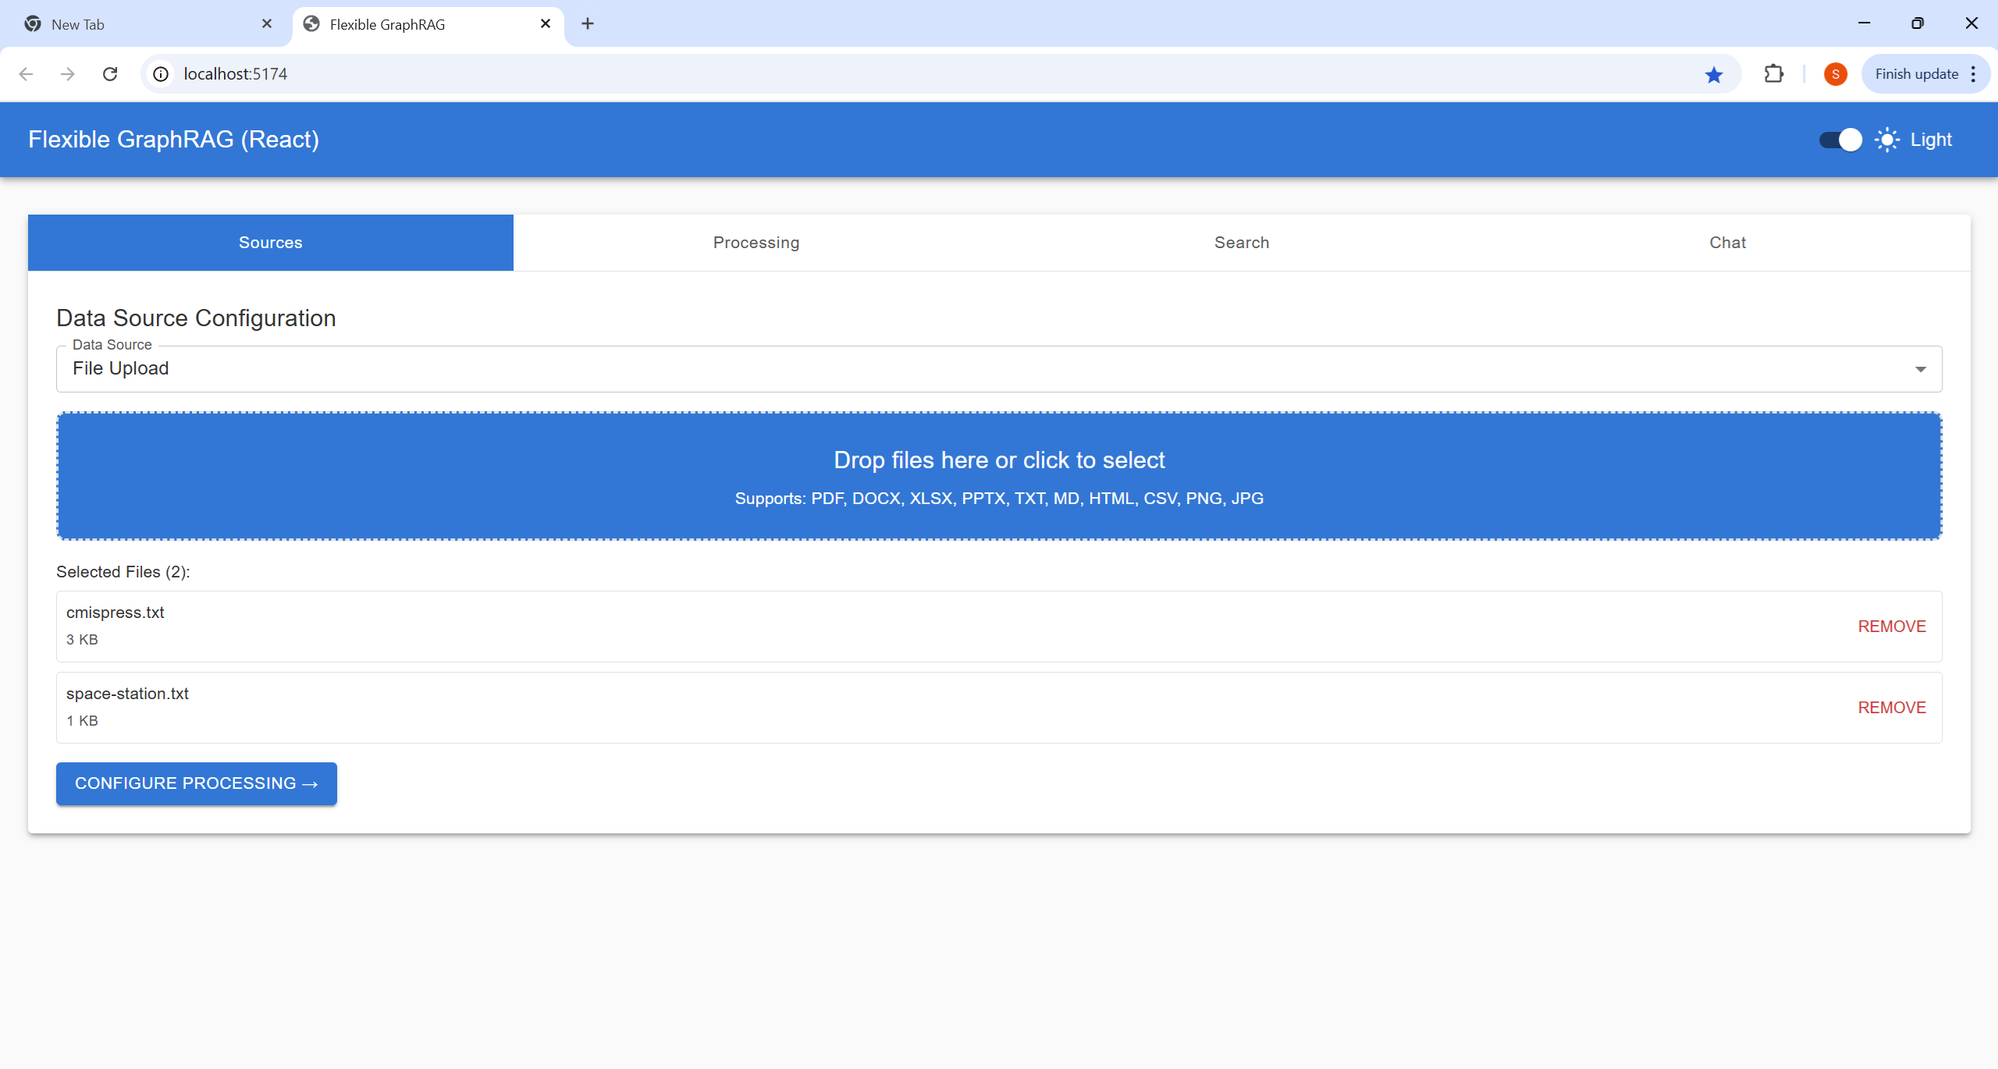View site information icon in address bar
This screenshot has width=1998, height=1069.
pos(161,74)
